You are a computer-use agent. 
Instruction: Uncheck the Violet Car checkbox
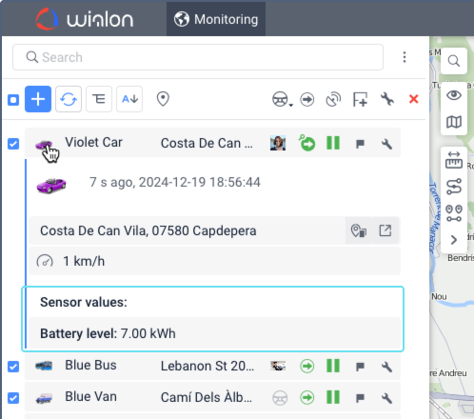[13, 144]
